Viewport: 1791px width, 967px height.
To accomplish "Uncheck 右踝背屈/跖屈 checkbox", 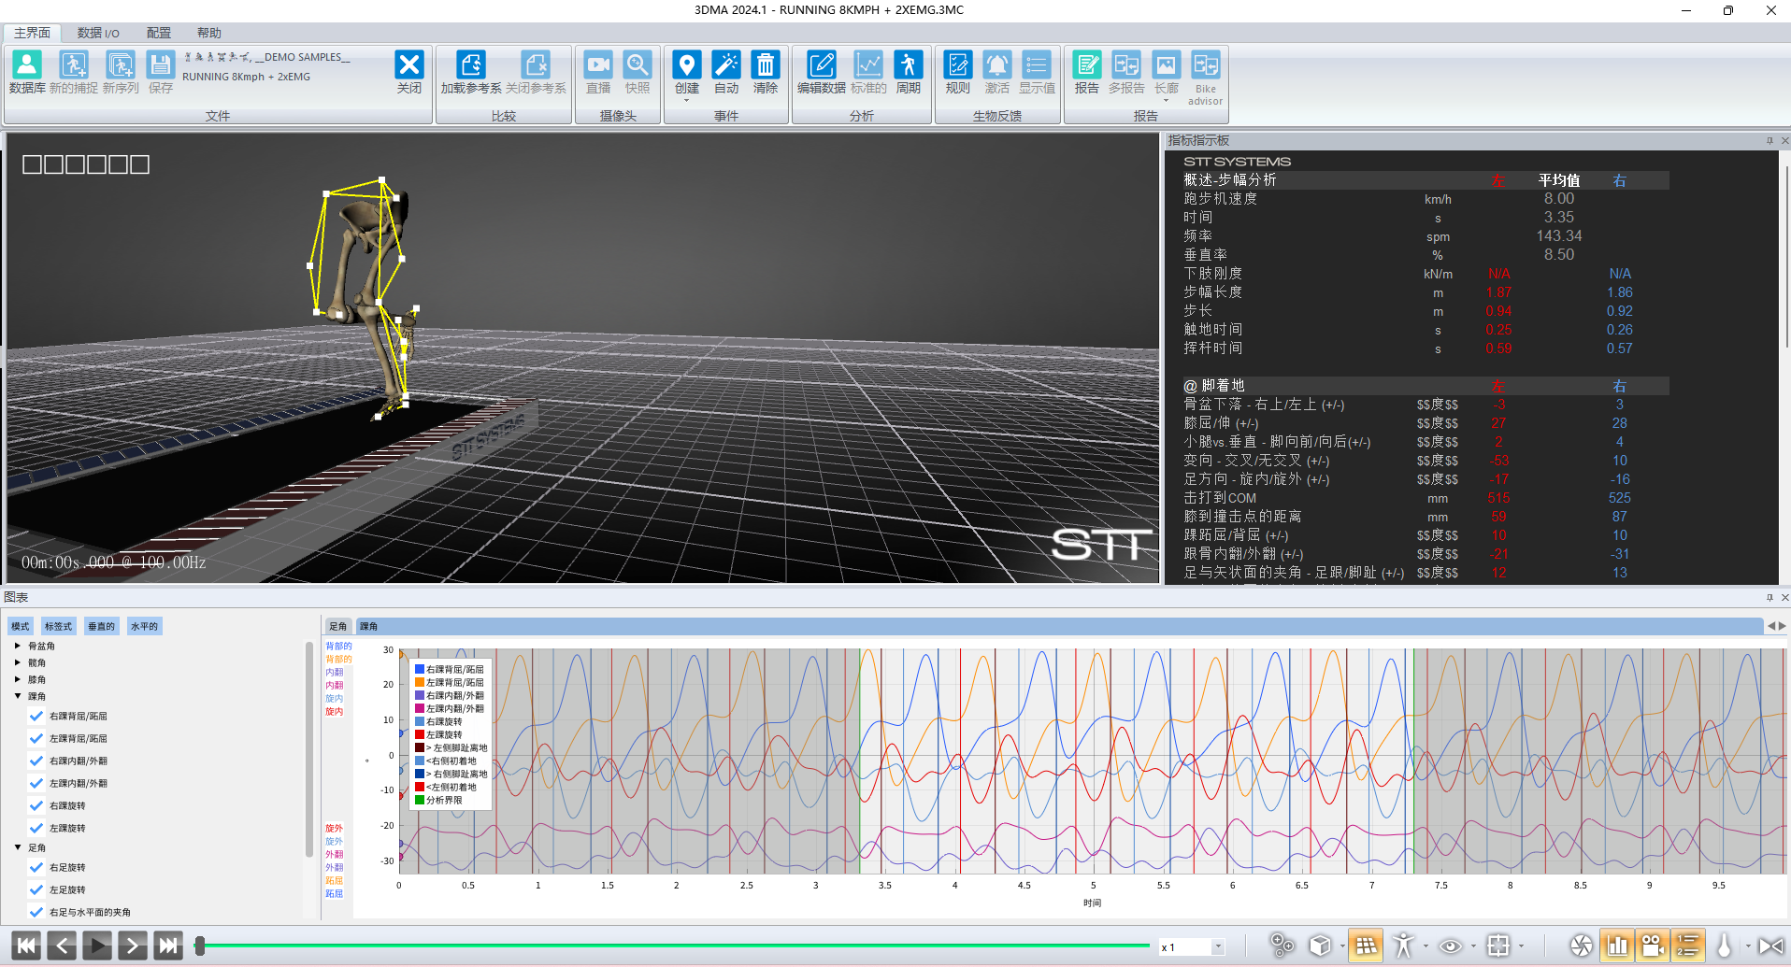I will [x=36, y=717].
